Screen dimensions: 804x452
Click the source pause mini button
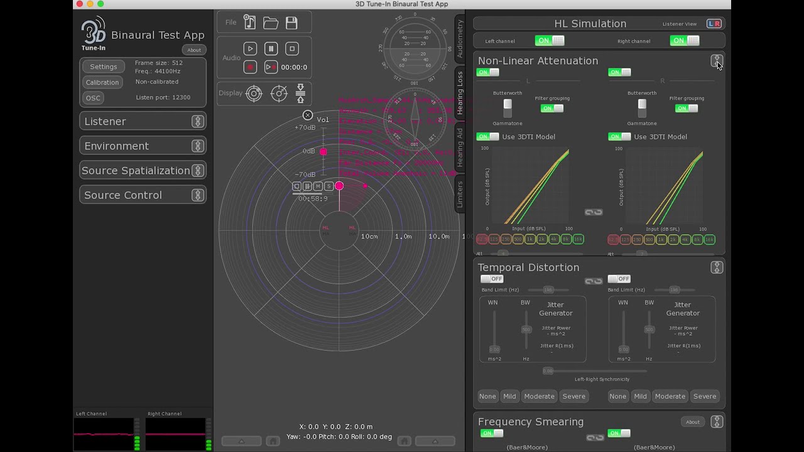pyautogui.click(x=307, y=186)
